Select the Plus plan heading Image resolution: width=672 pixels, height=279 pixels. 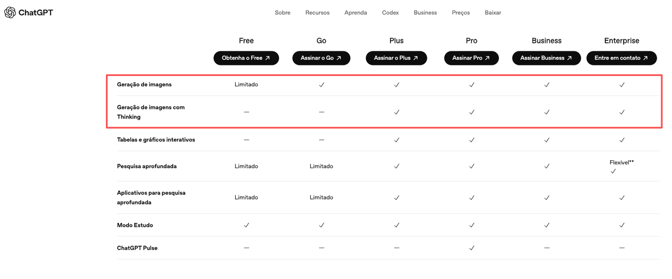pos(396,41)
